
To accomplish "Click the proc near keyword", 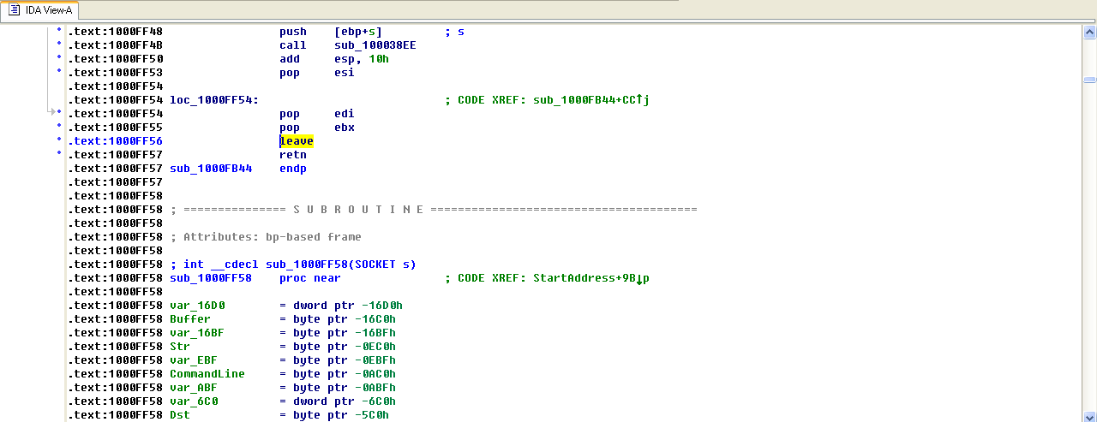I will 310,278.
